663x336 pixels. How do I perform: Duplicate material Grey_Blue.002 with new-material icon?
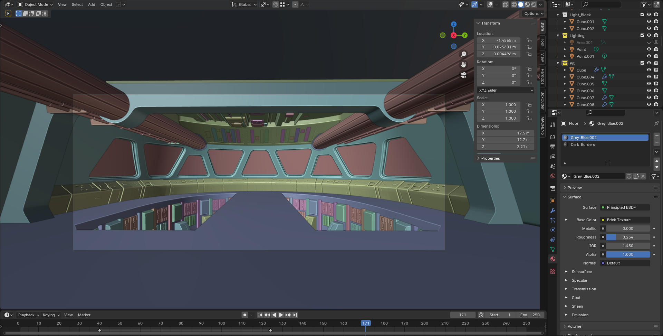tap(636, 176)
